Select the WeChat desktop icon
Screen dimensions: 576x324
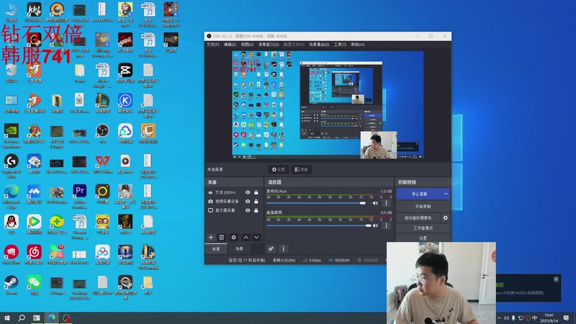click(34, 285)
